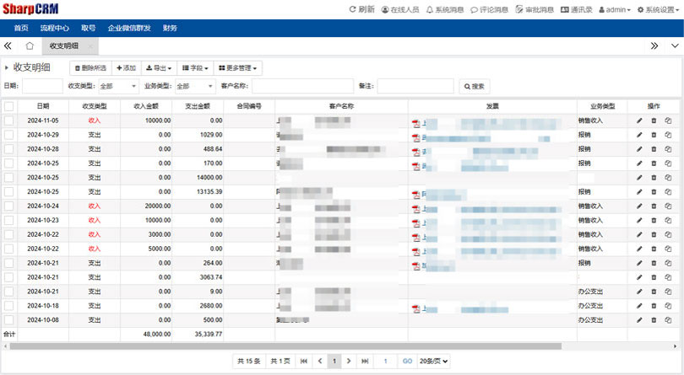Open the 收支类型 filter dropdown
The width and height of the screenshot is (684, 375).
coord(118,86)
